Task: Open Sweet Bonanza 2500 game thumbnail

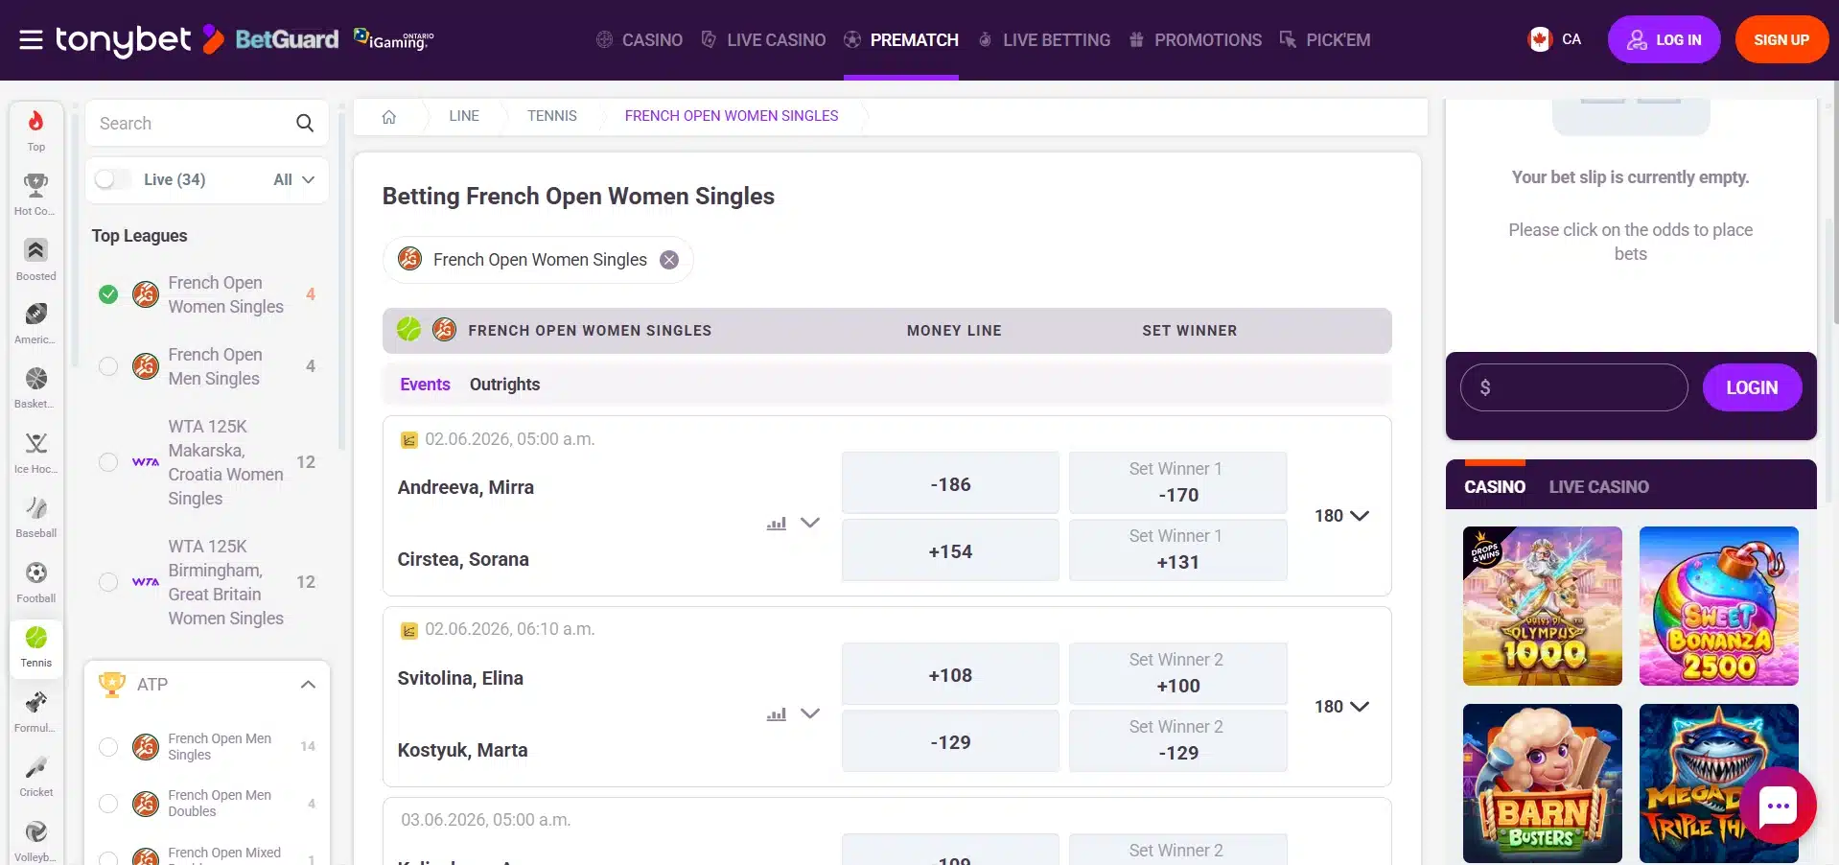Action: point(1718,606)
